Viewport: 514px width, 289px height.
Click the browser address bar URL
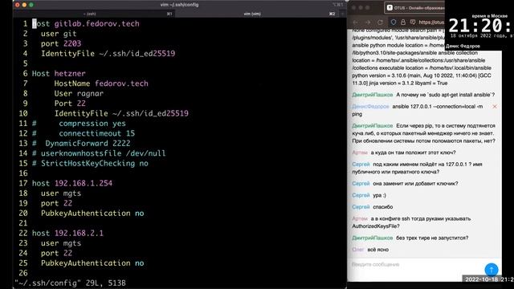coord(431,22)
